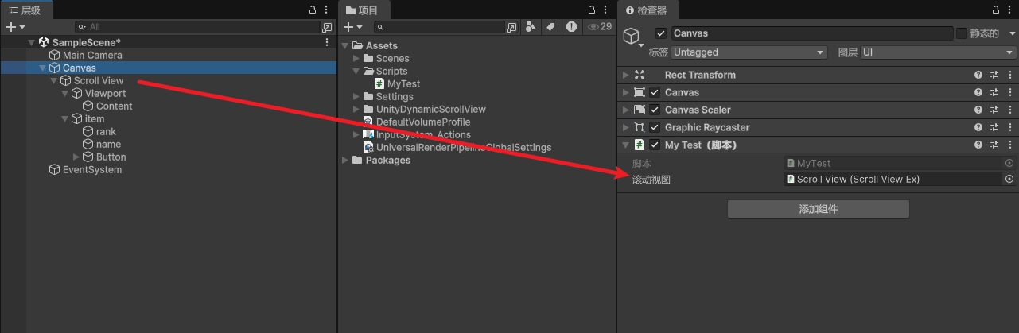Select the MyTest script asset
The height and width of the screenshot is (333, 1019).
(x=403, y=84)
